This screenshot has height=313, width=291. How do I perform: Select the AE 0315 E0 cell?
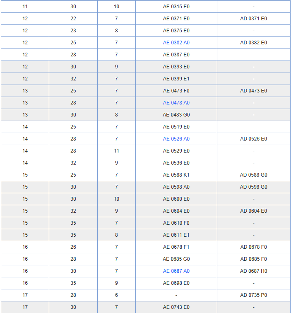pyautogui.click(x=176, y=7)
